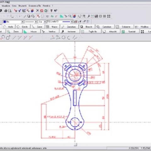Image resolution: width=151 pixels, height=151 pixels.
Task: Click the Misura tab button
Action: (x=31, y=31)
